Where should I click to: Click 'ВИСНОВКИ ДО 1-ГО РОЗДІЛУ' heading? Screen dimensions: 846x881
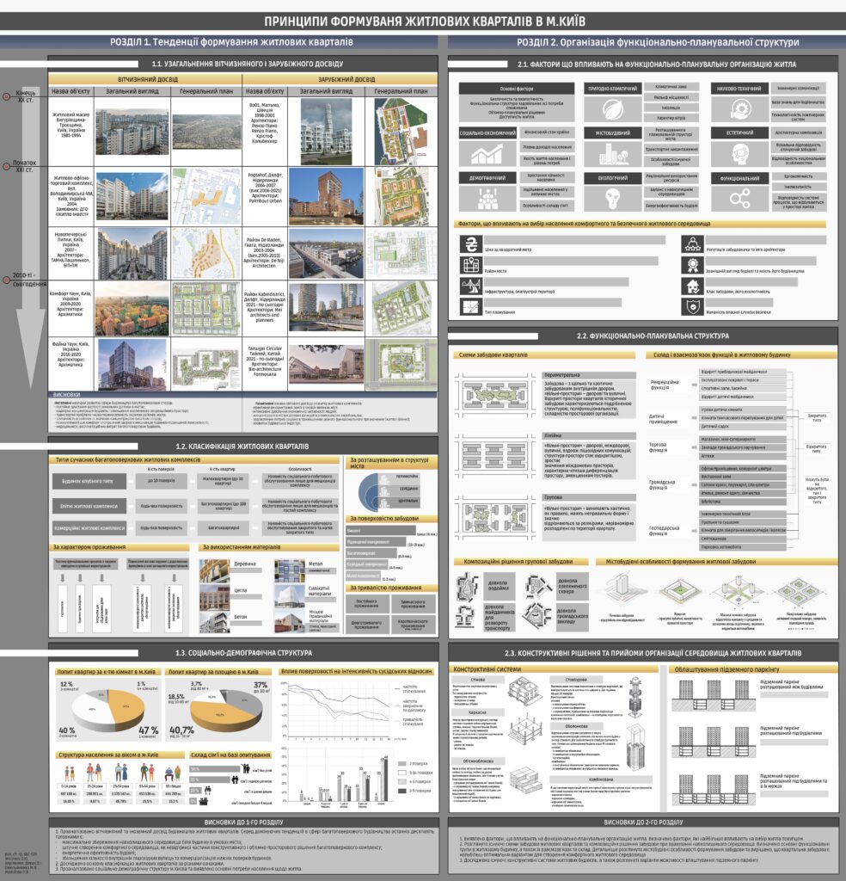point(243,822)
